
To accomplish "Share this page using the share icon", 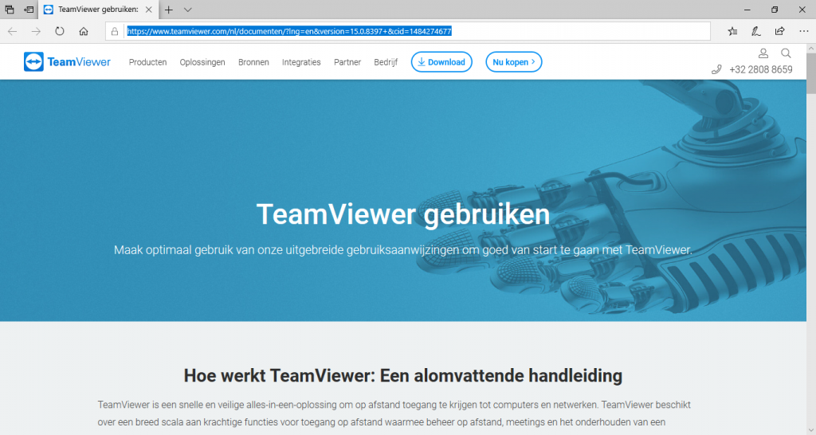I will 779,31.
